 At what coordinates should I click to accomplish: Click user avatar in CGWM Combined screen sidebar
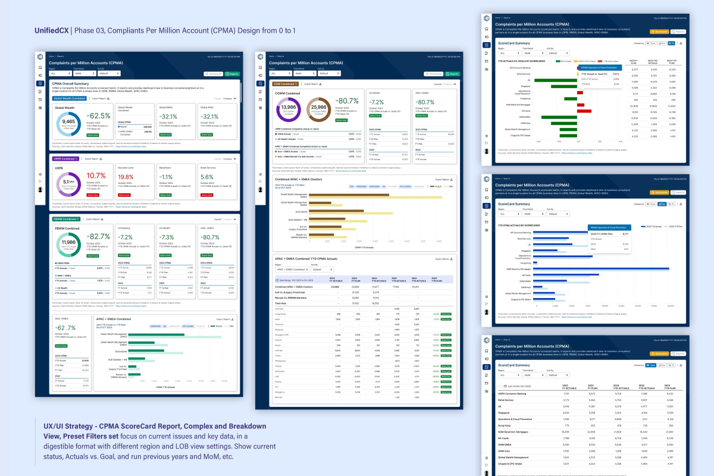pyautogui.click(x=261, y=189)
